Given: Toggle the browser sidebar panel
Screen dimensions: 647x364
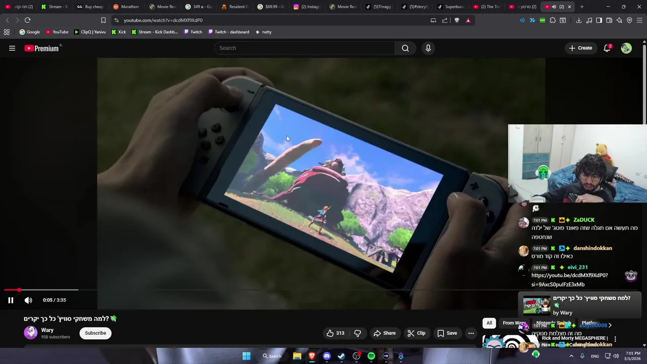Looking at the screenshot, I should coord(599,20).
